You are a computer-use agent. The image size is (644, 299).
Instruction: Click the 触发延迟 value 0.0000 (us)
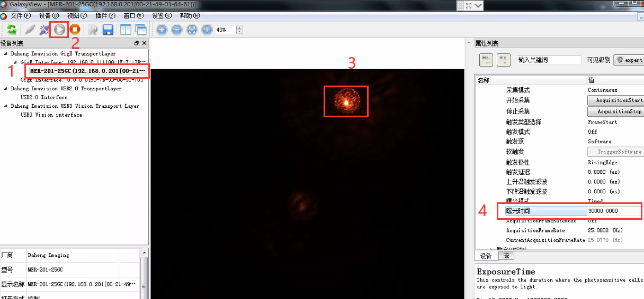tap(604, 172)
